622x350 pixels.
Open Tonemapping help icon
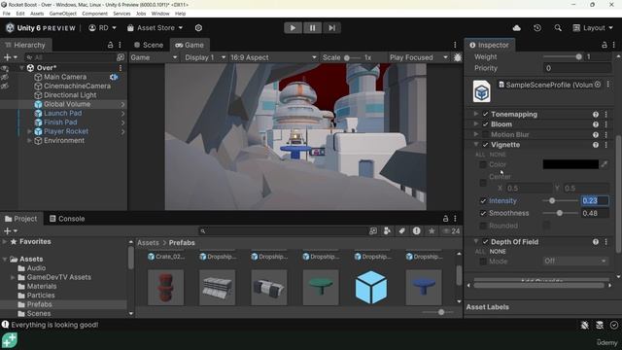coord(596,115)
